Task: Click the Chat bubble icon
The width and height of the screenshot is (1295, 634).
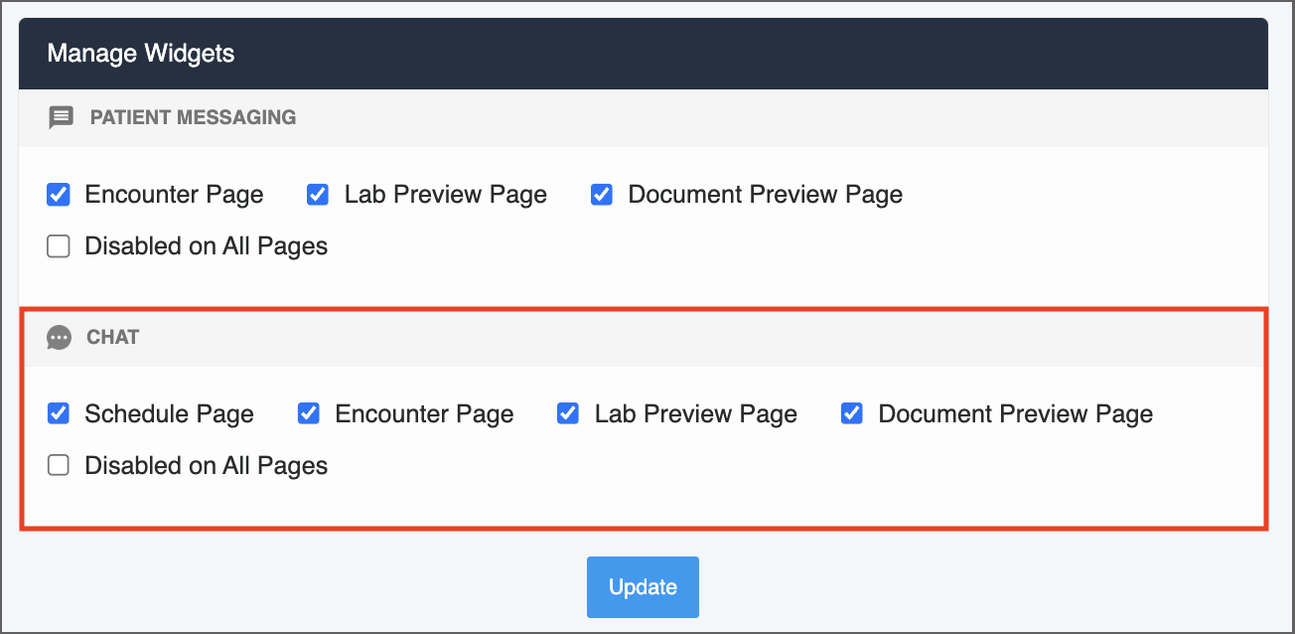Action: 60,338
